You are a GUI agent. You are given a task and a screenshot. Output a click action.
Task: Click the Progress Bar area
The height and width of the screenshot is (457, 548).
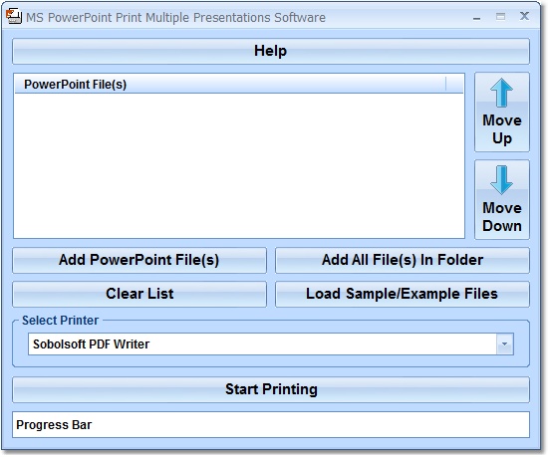[x=271, y=424]
